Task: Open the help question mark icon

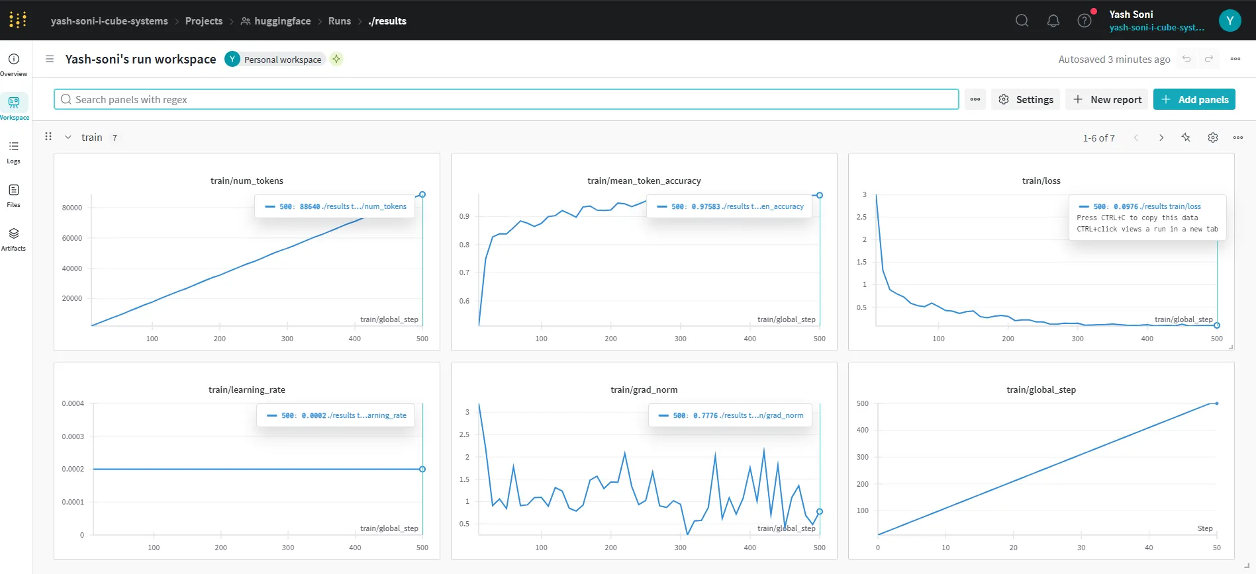Action: (x=1084, y=20)
